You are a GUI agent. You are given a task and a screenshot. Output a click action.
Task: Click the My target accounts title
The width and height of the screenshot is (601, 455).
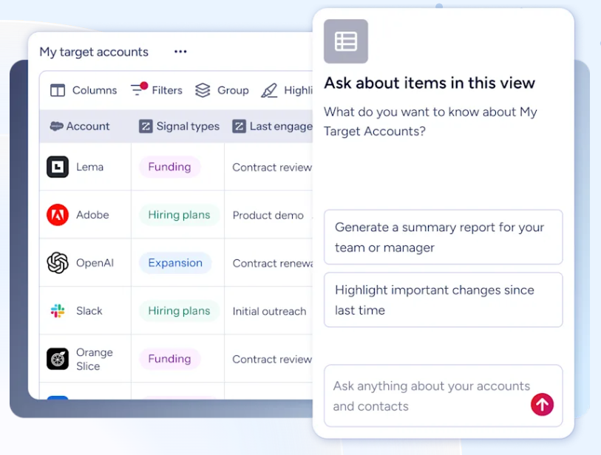(x=94, y=52)
